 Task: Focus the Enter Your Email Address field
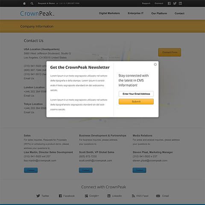[x=136, y=94]
